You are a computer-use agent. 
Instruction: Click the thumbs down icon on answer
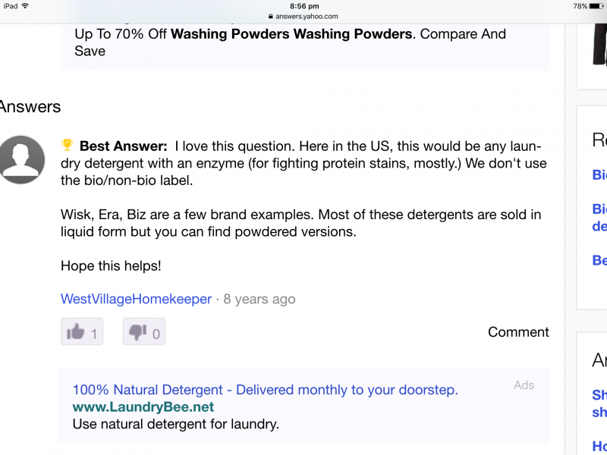pyautogui.click(x=137, y=332)
